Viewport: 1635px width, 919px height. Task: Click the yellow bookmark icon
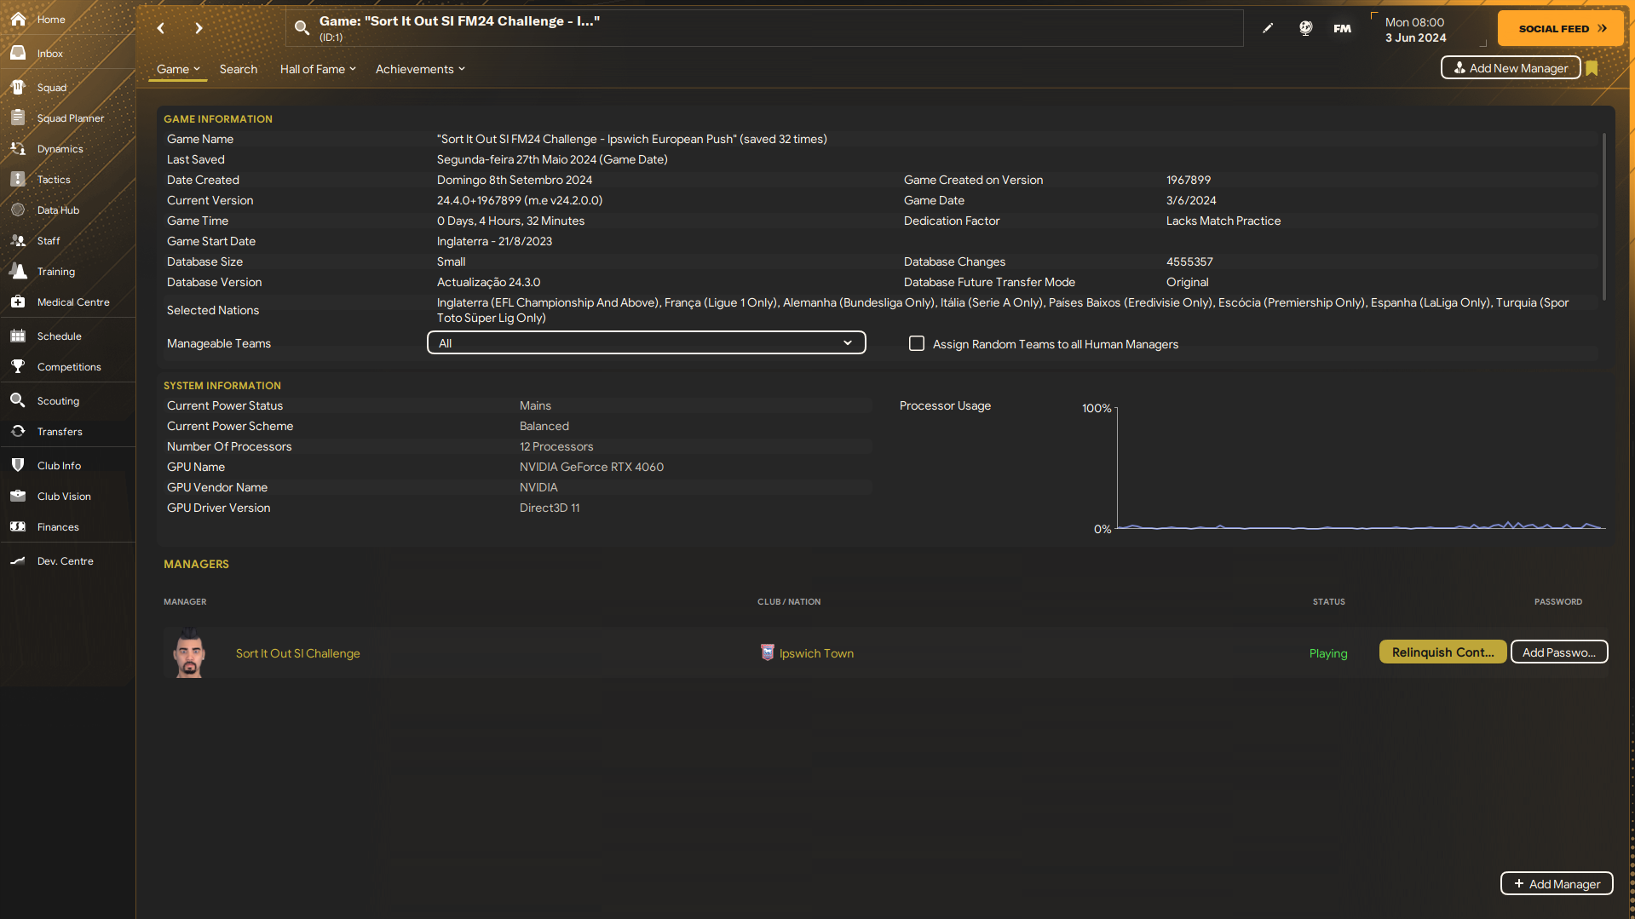1592,68
